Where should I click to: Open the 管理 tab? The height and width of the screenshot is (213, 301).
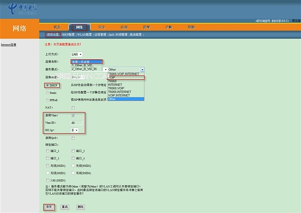coord(146,27)
